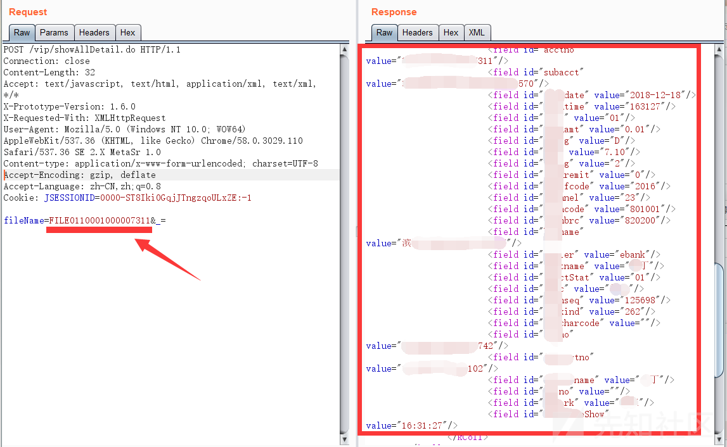Click the fileName parameter value in body
This screenshot has height=447, width=727.
pyautogui.click(x=100, y=220)
